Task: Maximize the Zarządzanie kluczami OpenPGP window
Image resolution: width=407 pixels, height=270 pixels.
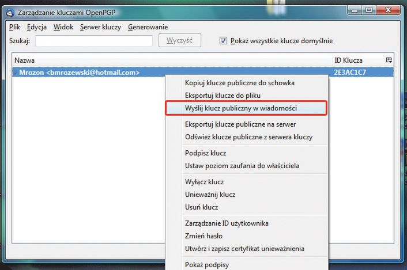Action: point(369,10)
